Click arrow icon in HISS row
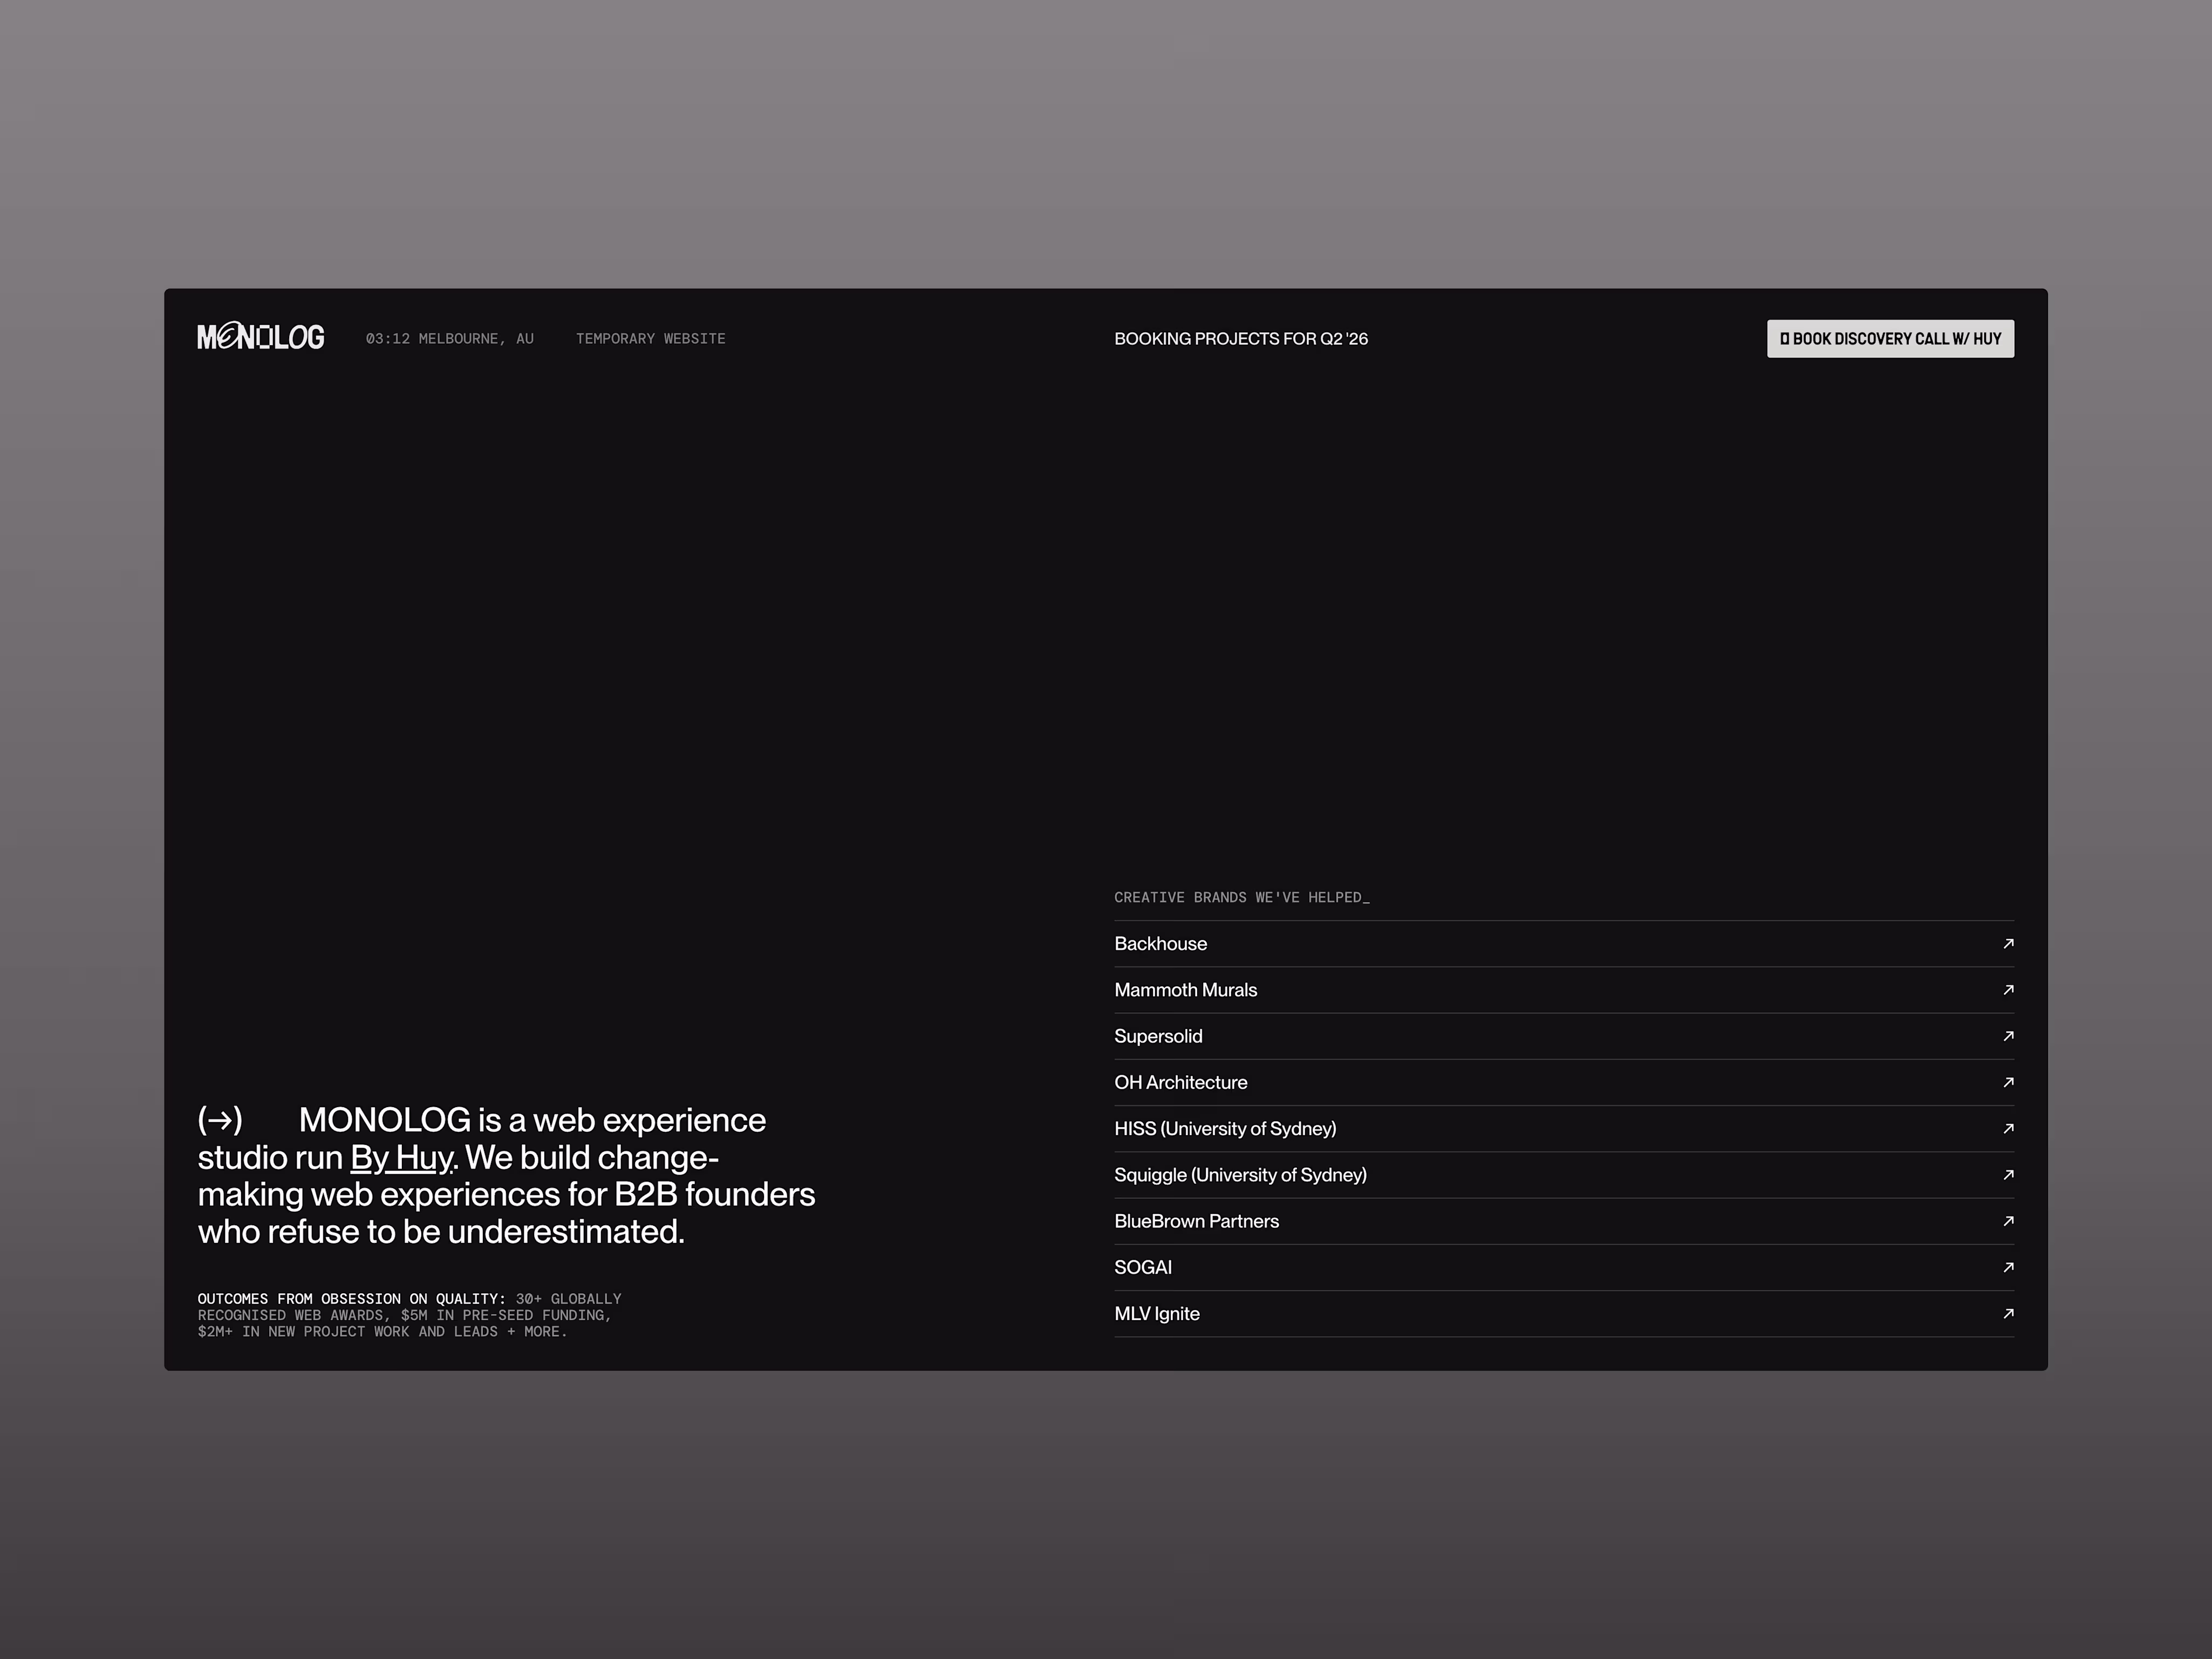Viewport: 2212px width, 1659px height. (x=2008, y=1128)
